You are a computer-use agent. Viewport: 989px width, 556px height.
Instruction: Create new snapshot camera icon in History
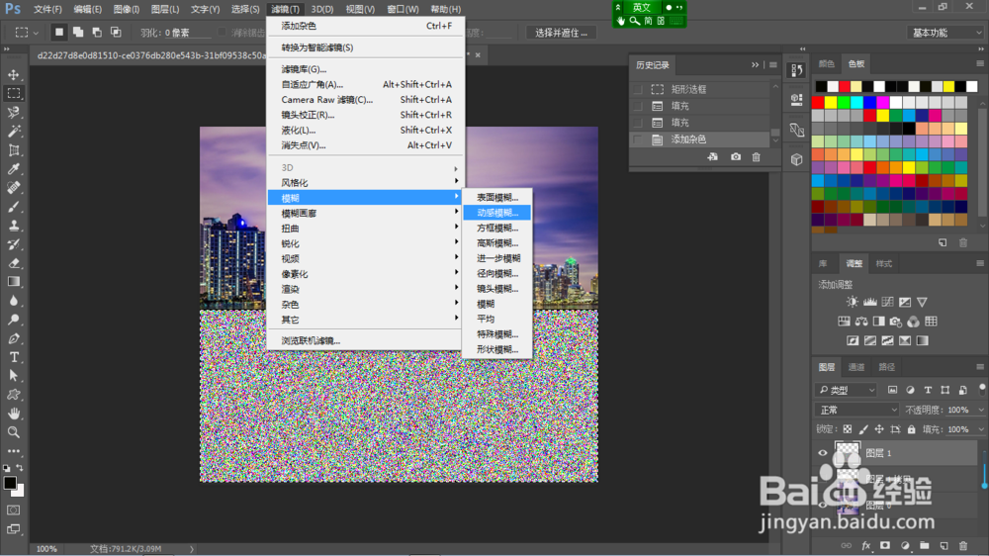click(736, 156)
